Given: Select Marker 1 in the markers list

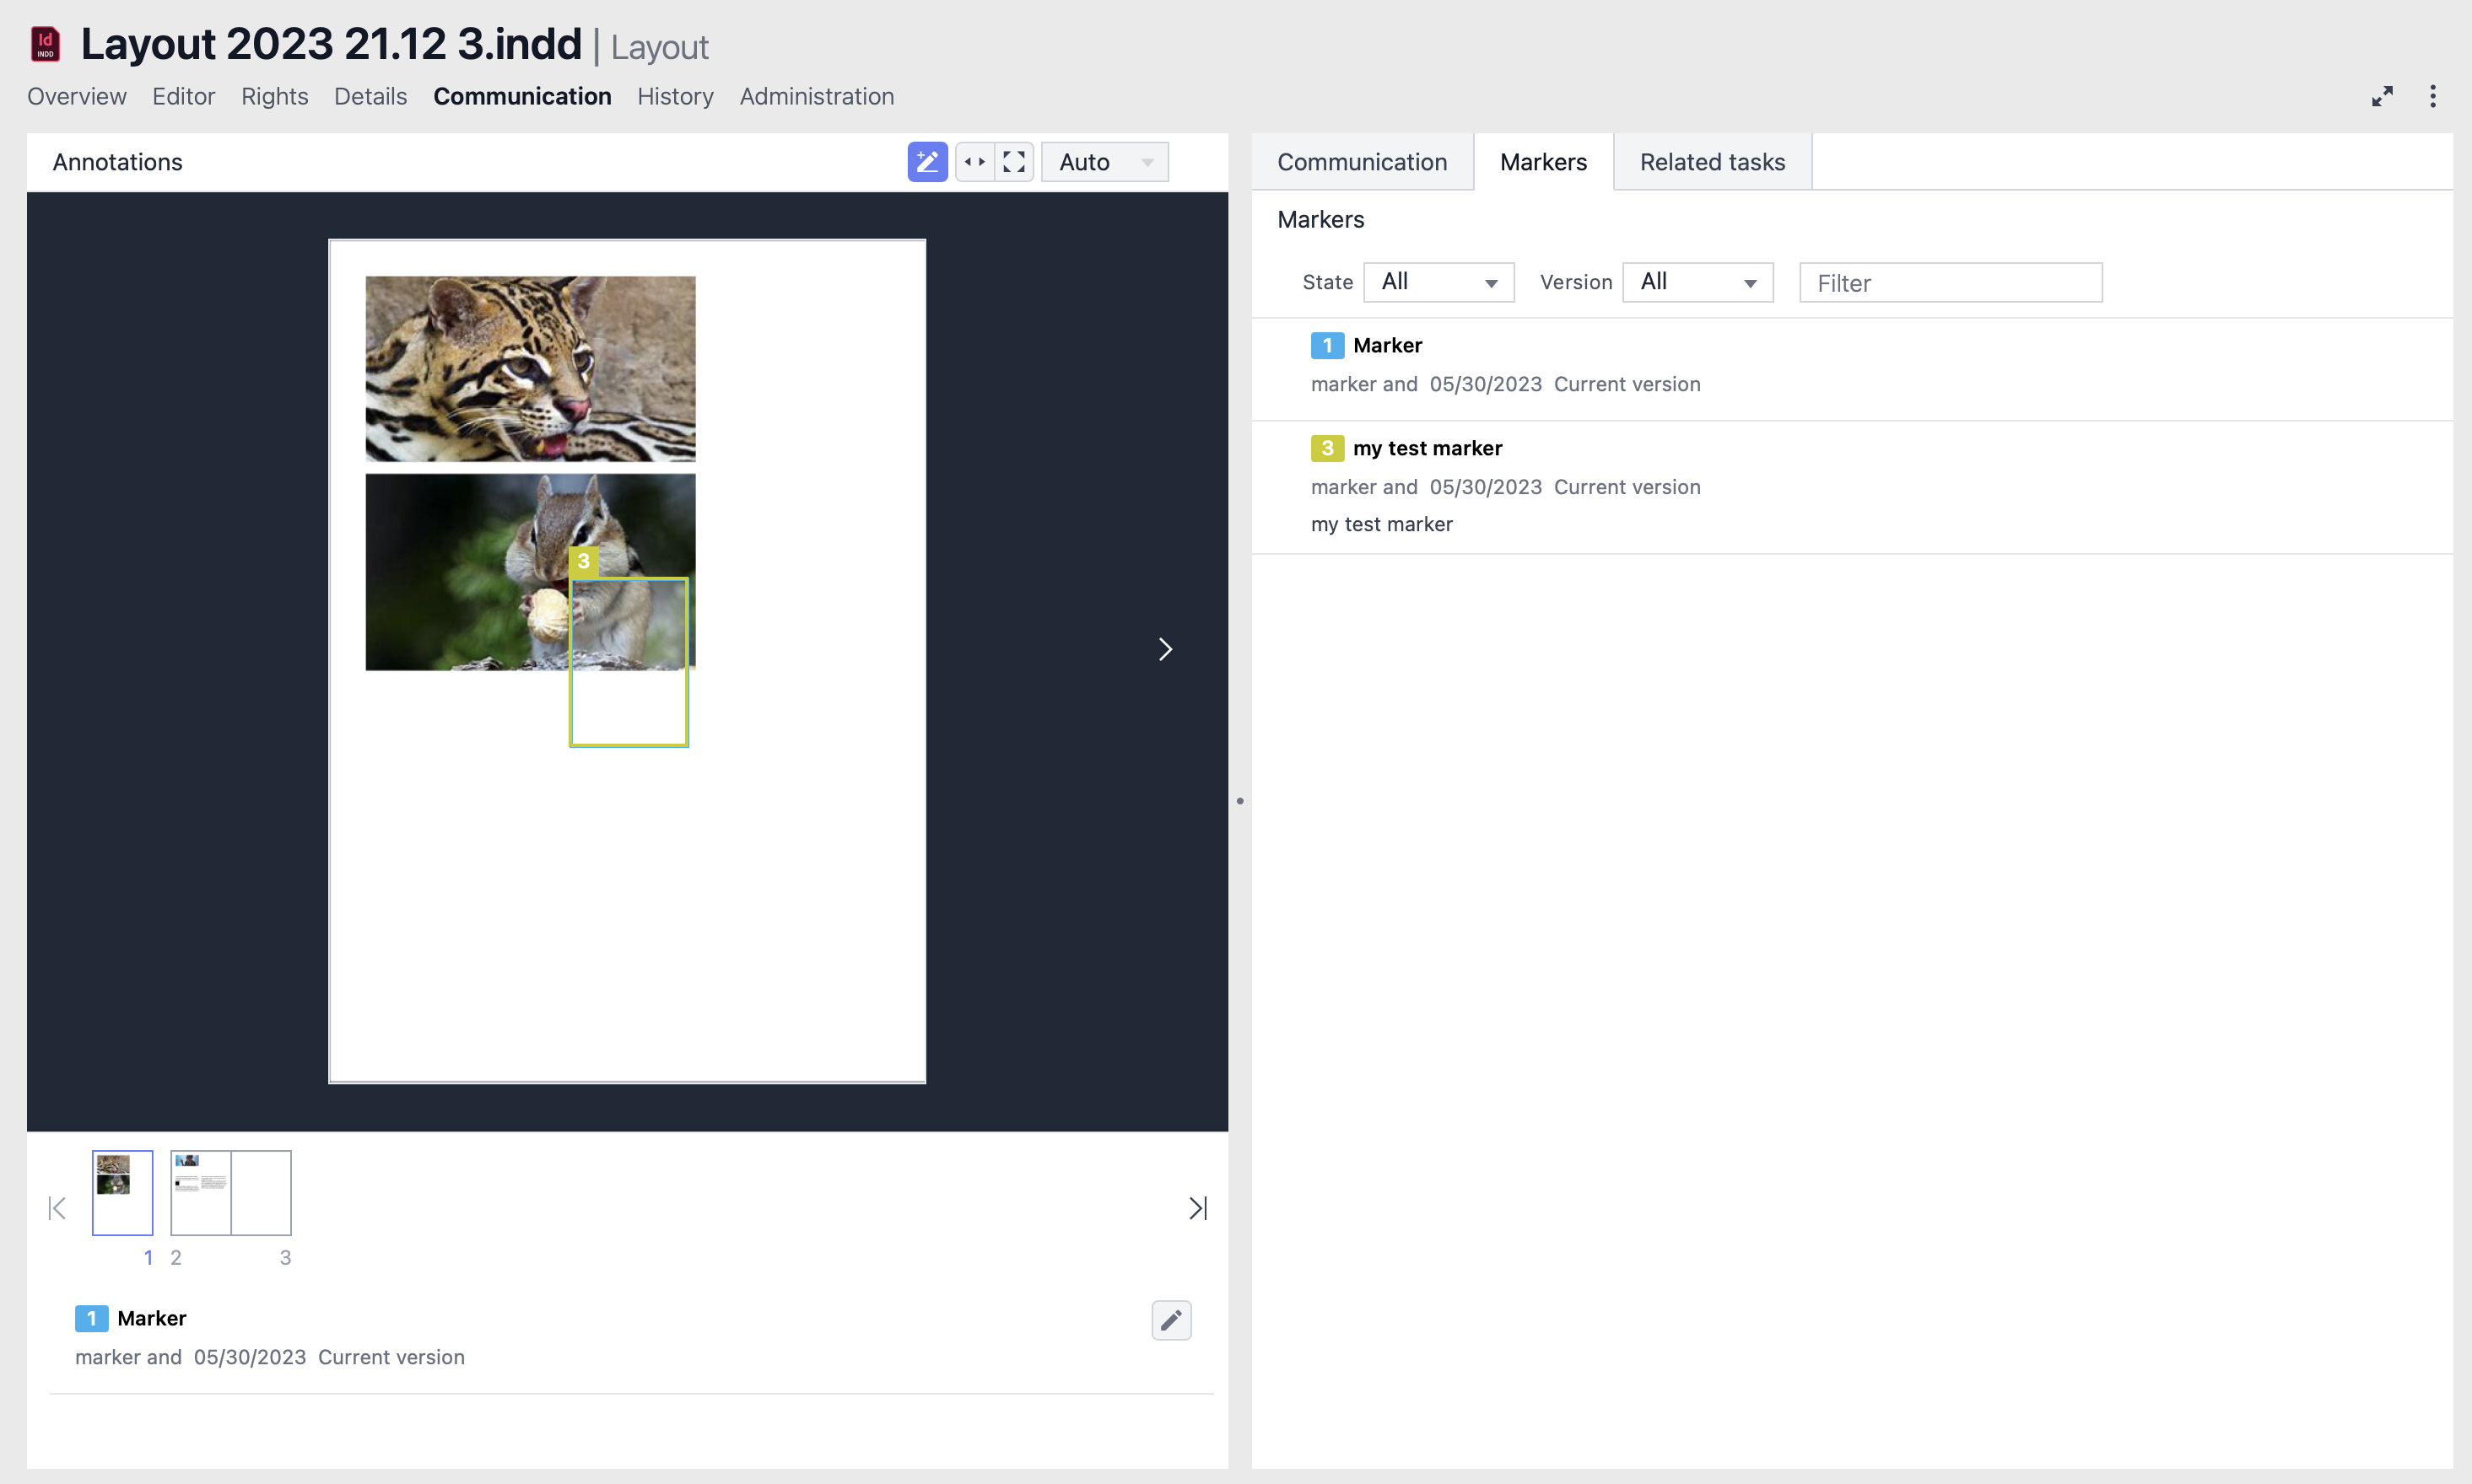Looking at the screenshot, I should pos(1386,345).
